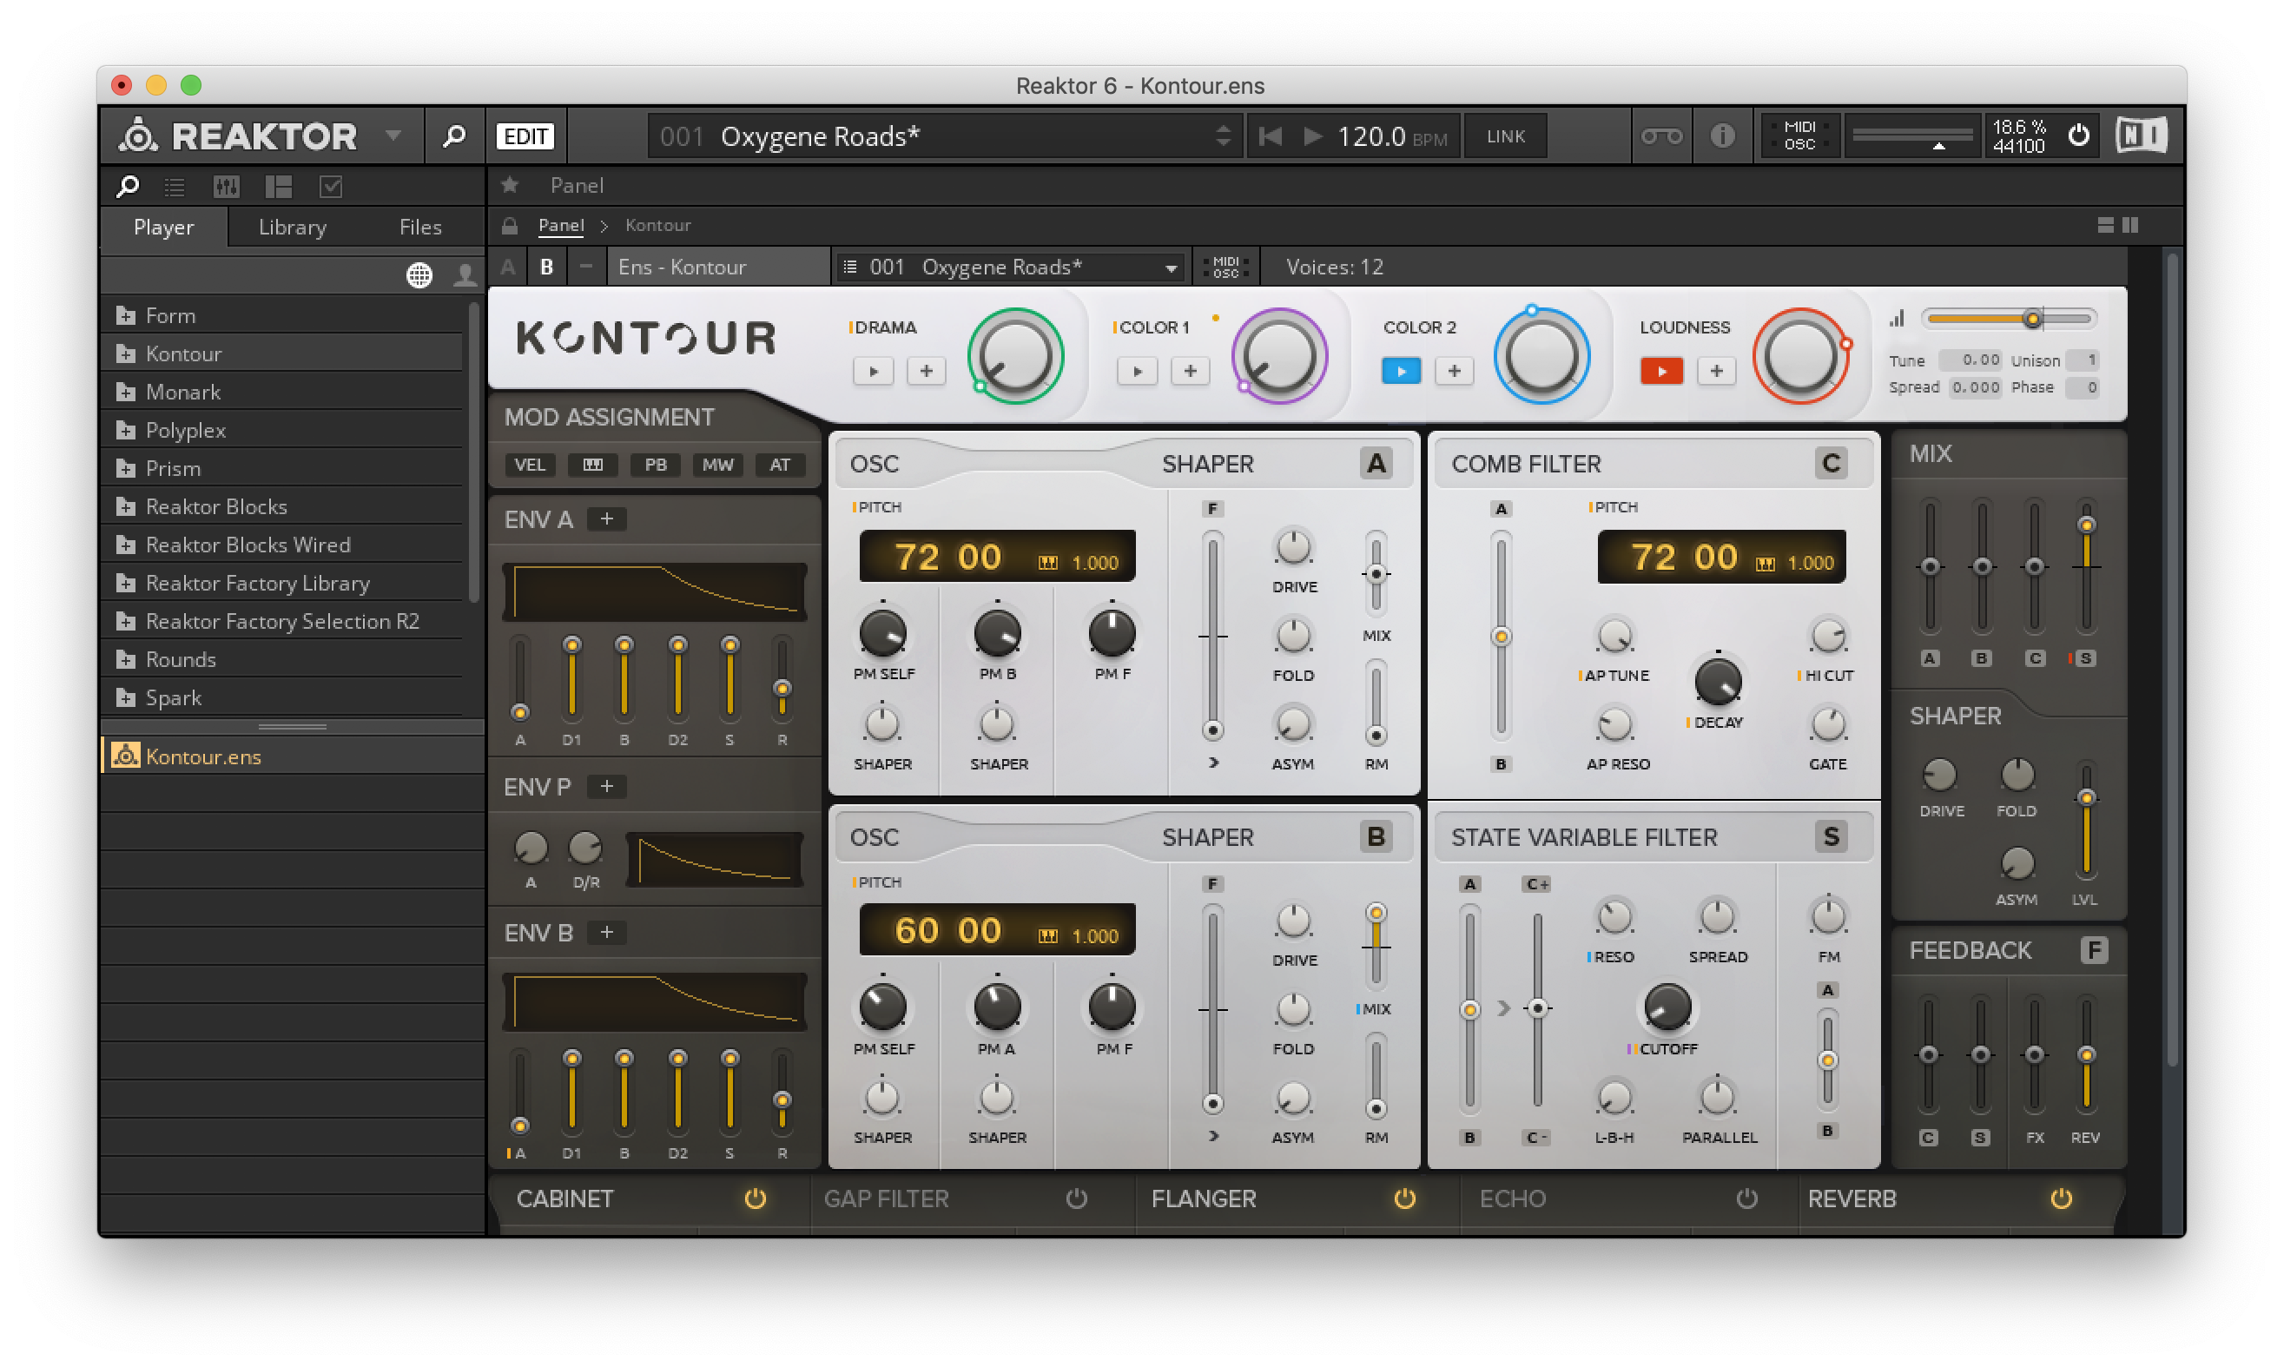The image size is (2284, 1367).
Task: Toggle the FLANGER power button
Action: coord(1404,1199)
